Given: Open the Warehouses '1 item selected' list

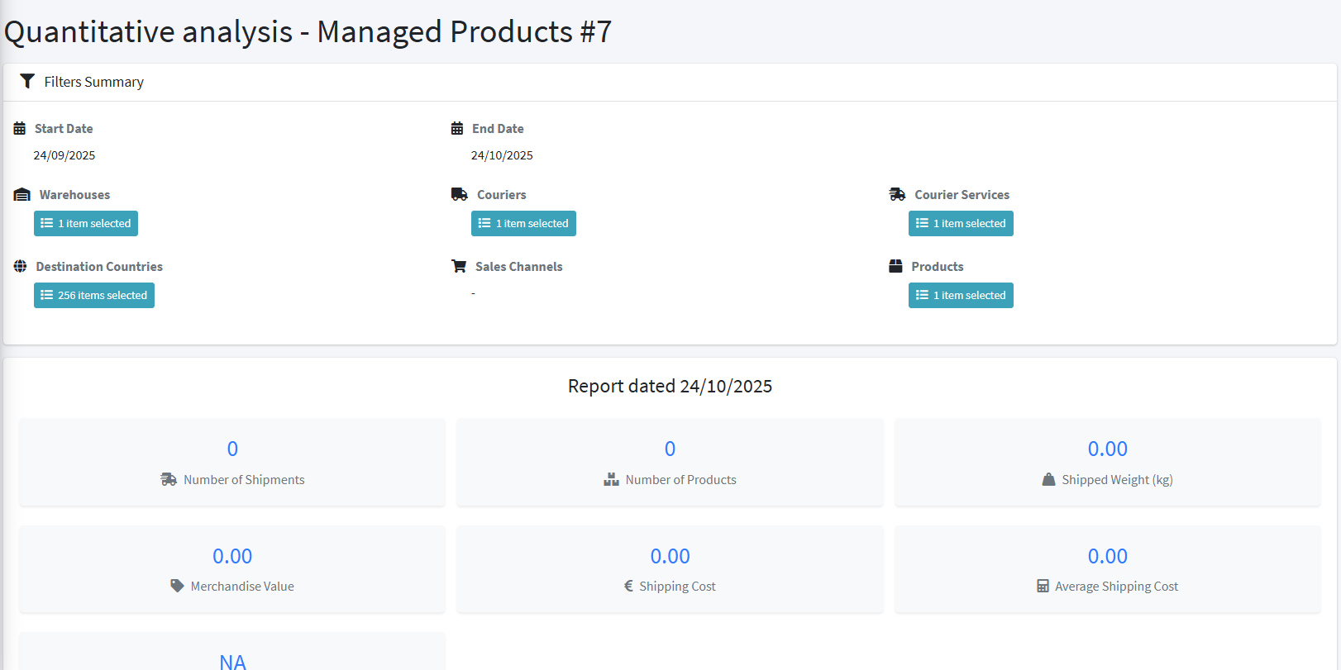Looking at the screenshot, I should click(x=86, y=224).
